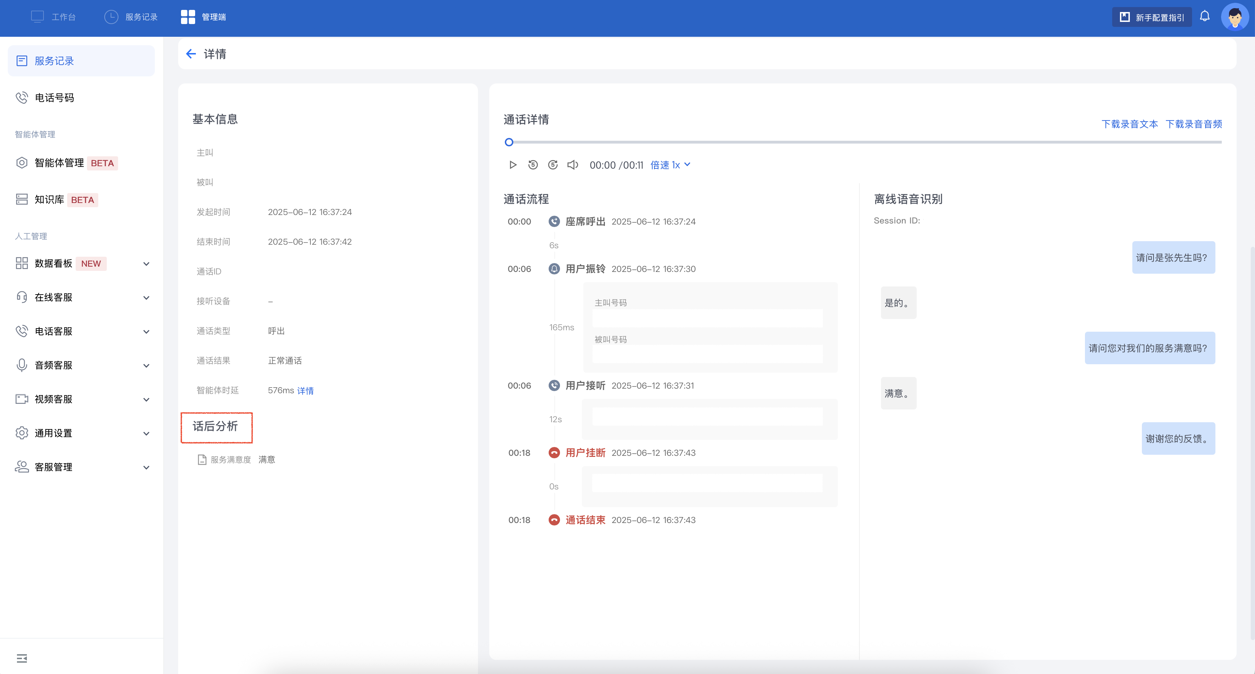Viewport: 1255px width, 674px height.
Task: Mute the recording volume speaker icon
Action: tap(572, 165)
